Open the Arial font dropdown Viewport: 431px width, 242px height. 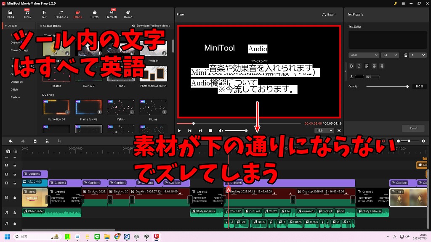364,55
